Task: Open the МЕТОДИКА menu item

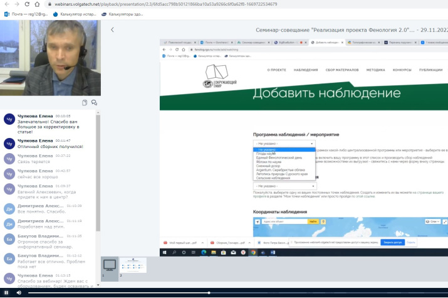Action: click(375, 70)
